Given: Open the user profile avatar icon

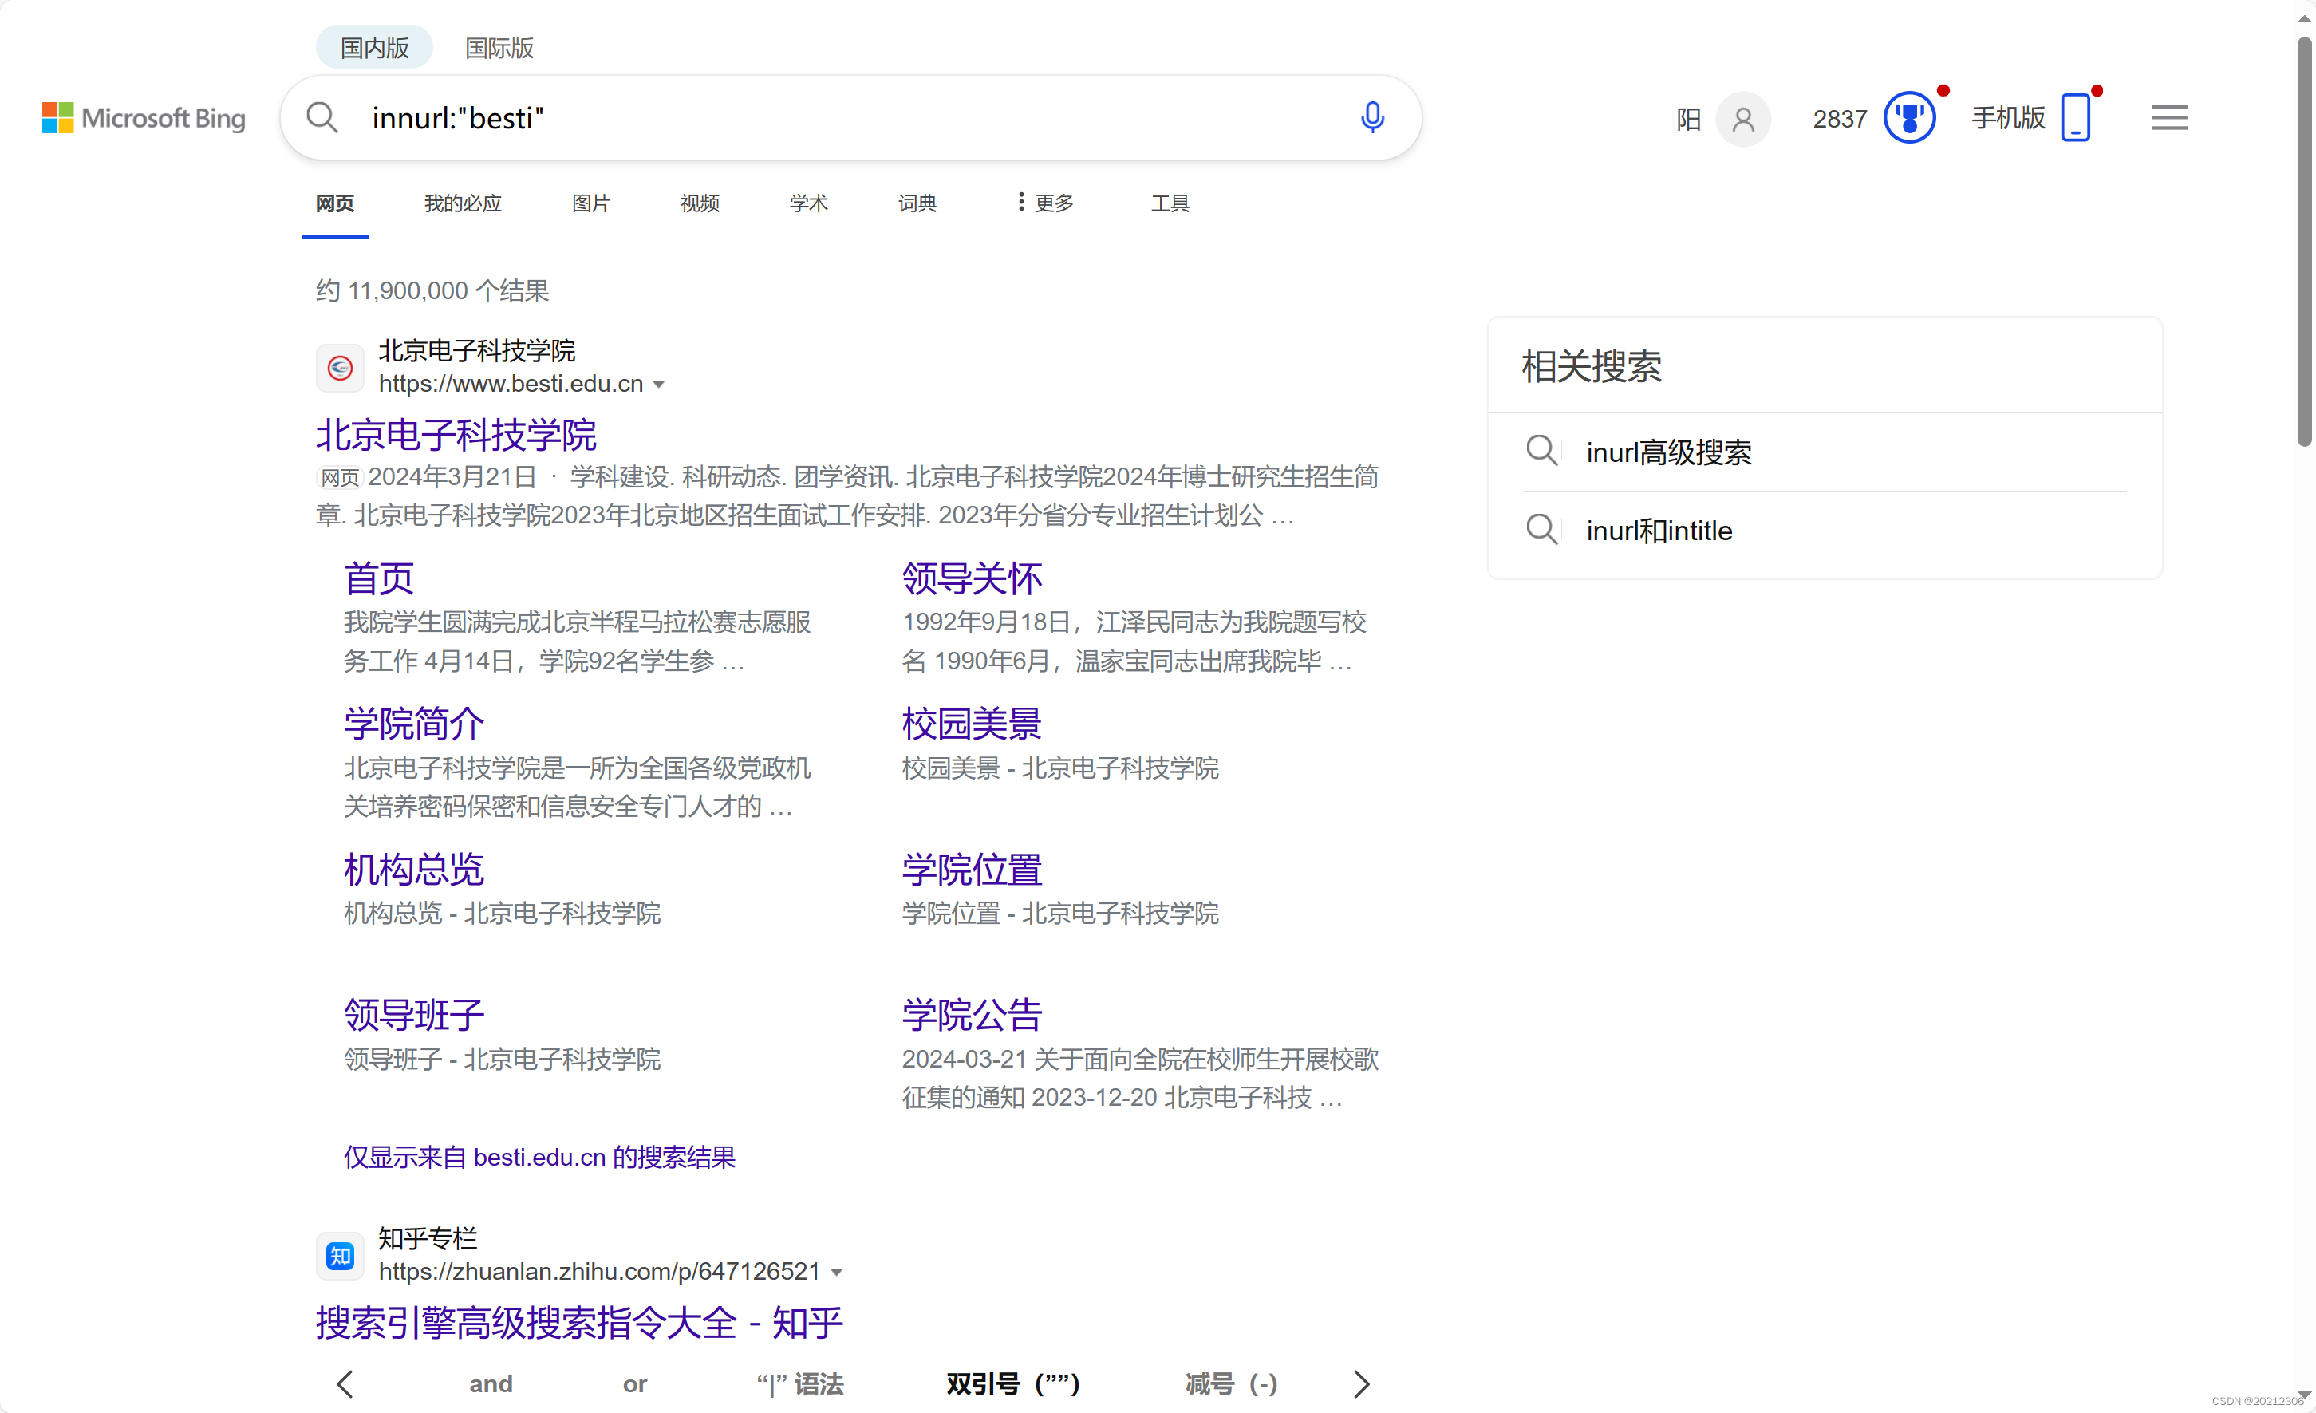Looking at the screenshot, I should coord(1742,120).
